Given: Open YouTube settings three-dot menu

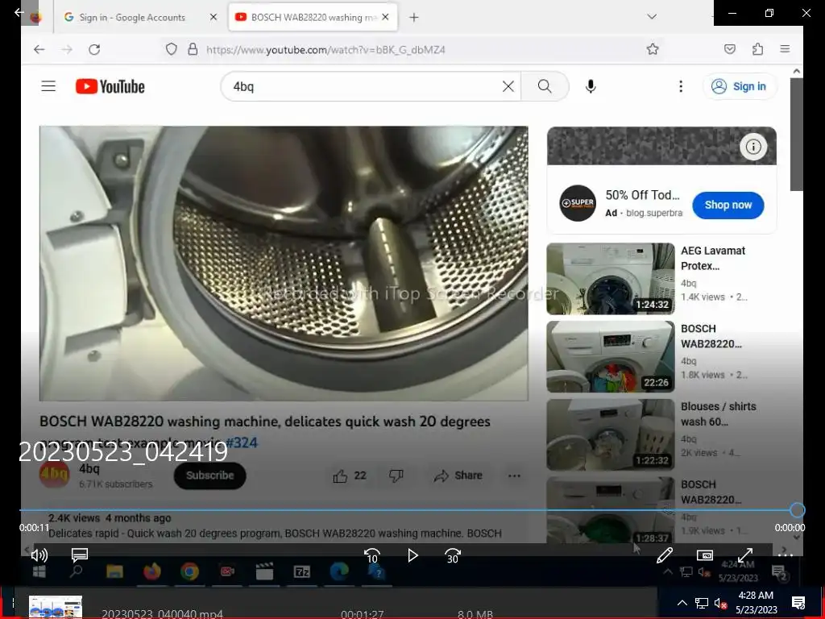Looking at the screenshot, I should (681, 86).
